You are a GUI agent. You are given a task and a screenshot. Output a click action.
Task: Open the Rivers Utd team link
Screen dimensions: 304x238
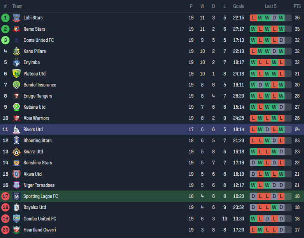click(x=33, y=129)
